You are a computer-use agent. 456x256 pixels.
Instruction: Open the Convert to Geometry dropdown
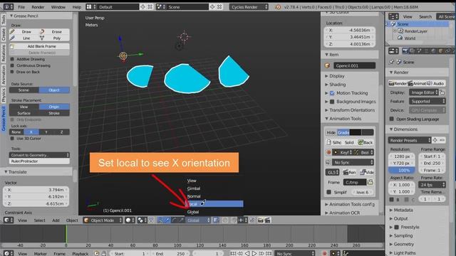click(x=39, y=155)
